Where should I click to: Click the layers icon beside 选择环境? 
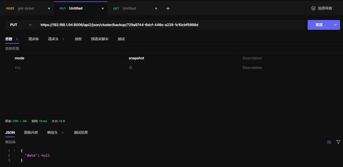pyautogui.click(x=313, y=8)
